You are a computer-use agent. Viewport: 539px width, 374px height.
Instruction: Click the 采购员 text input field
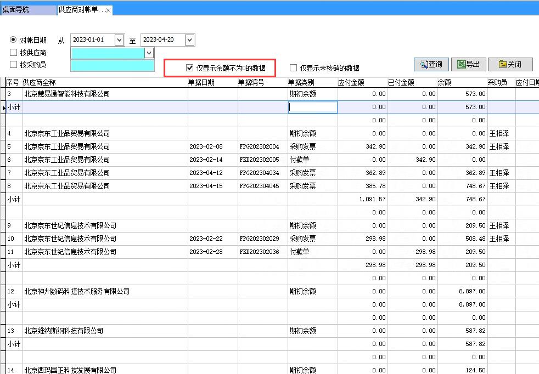pyautogui.click(x=112, y=66)
